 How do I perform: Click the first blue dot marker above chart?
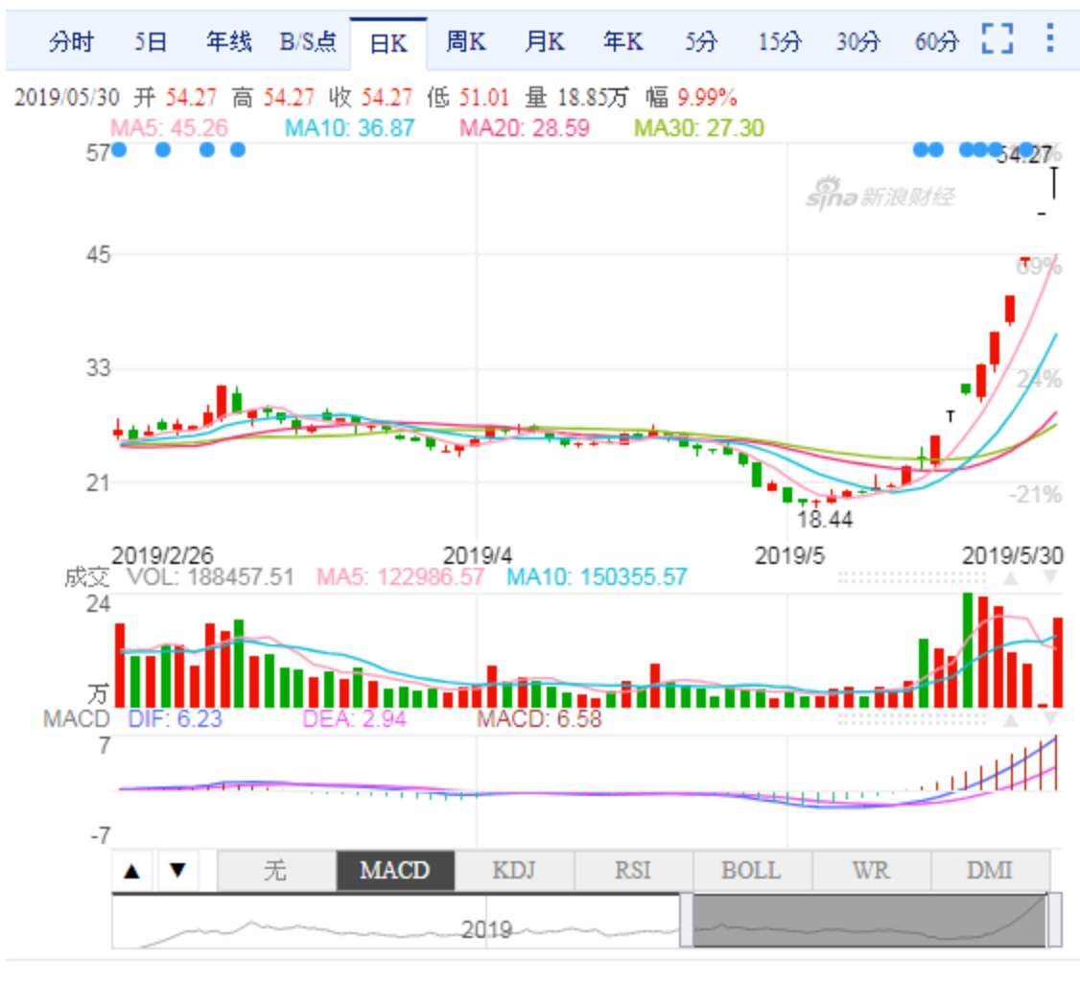point(119,150)
